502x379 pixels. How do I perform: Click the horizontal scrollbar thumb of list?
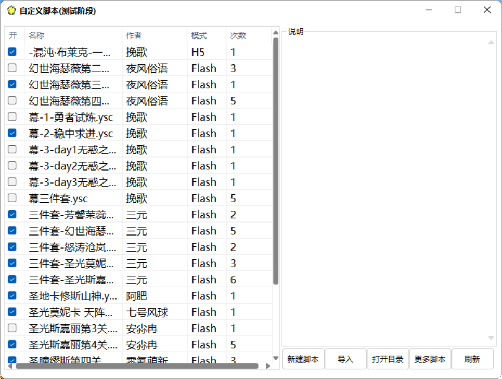[x=137, y=366]
